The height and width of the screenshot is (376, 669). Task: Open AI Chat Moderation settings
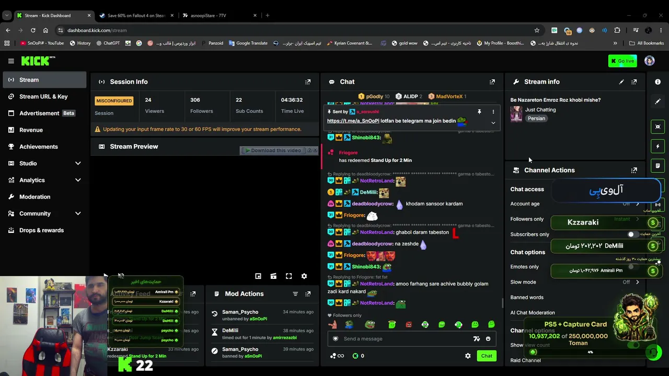click(x=533, y=313)
